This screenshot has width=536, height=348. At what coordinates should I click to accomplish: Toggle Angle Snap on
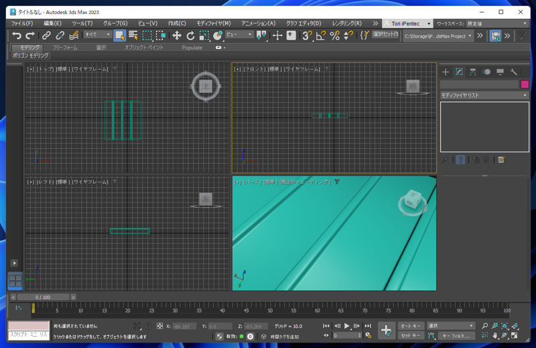coord(321,36)
